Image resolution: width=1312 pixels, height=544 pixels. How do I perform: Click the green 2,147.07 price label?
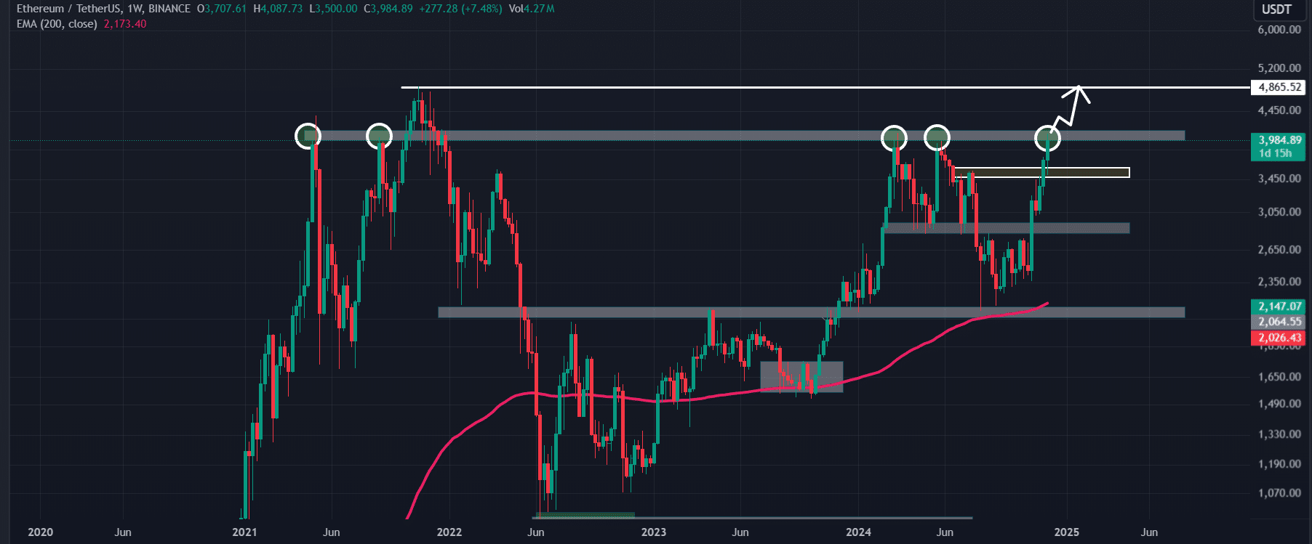pos(1278,306)
